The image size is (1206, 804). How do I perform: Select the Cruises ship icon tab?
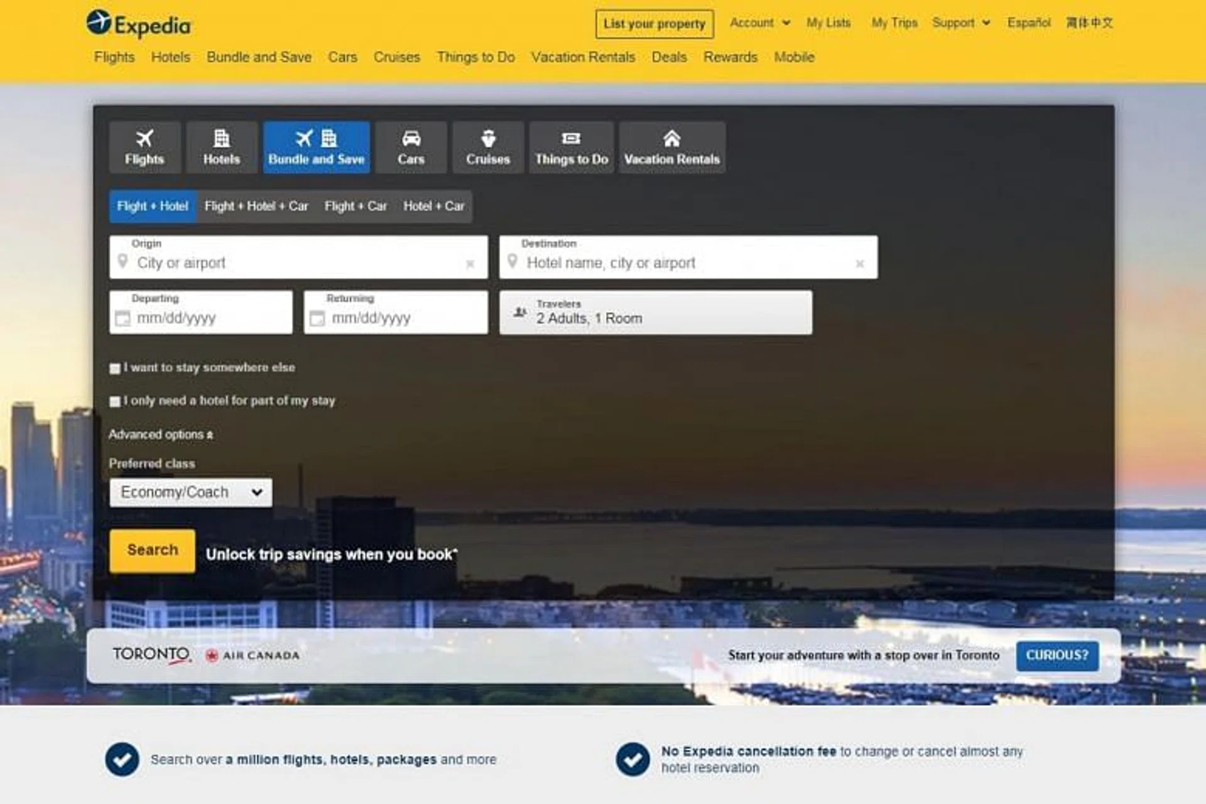click(488, 147)
